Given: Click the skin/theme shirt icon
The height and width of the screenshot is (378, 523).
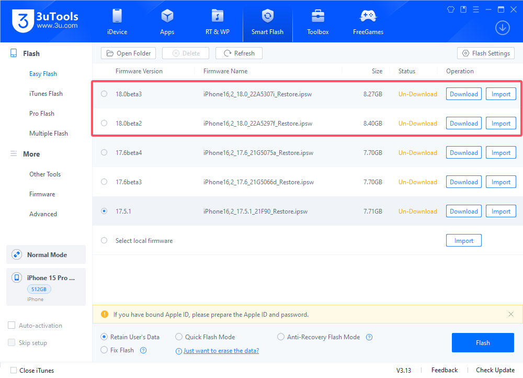Looking at the screenshot, I should (451, 9).
